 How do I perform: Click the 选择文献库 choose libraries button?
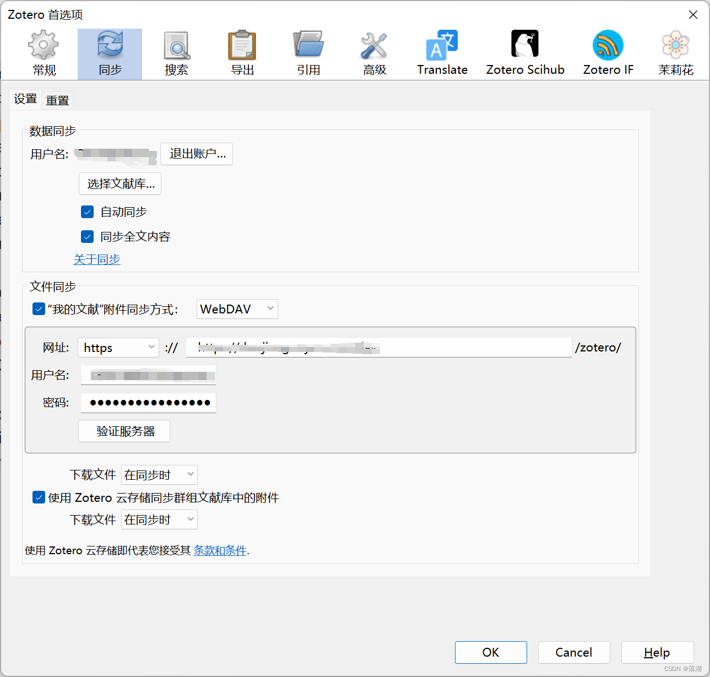click(120, 184)
